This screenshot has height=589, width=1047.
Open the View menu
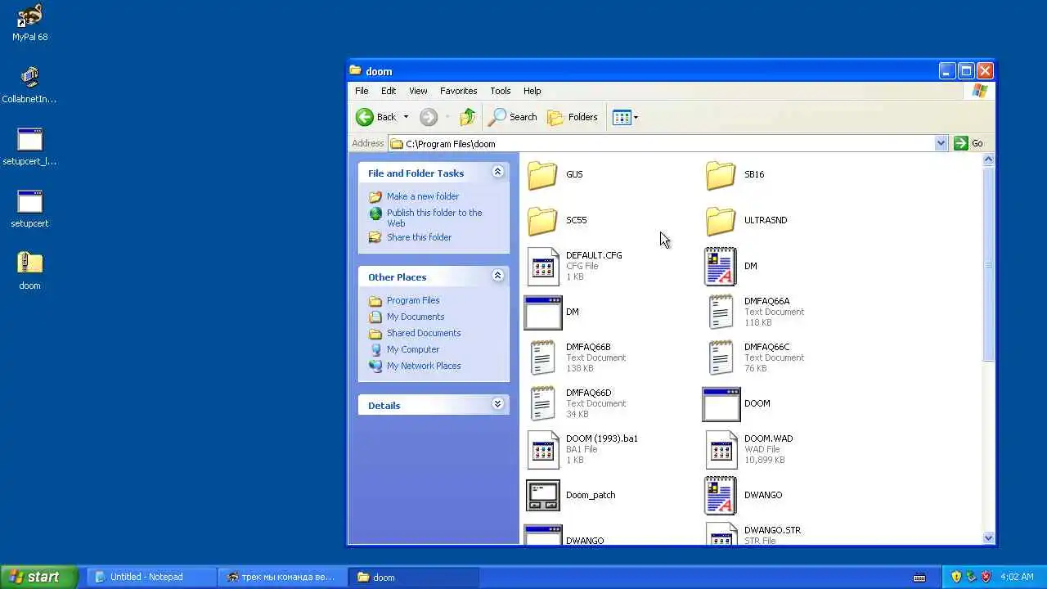click(418, 91)
